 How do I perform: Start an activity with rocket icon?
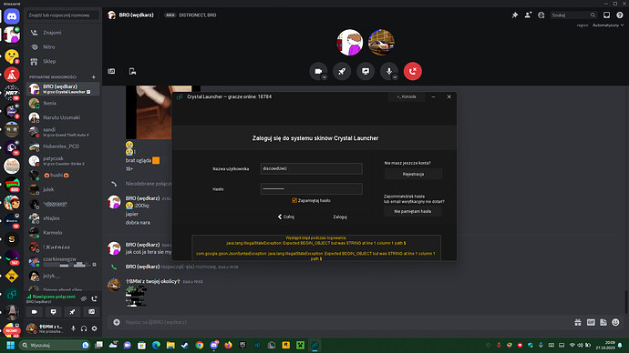tap(342, 71)
